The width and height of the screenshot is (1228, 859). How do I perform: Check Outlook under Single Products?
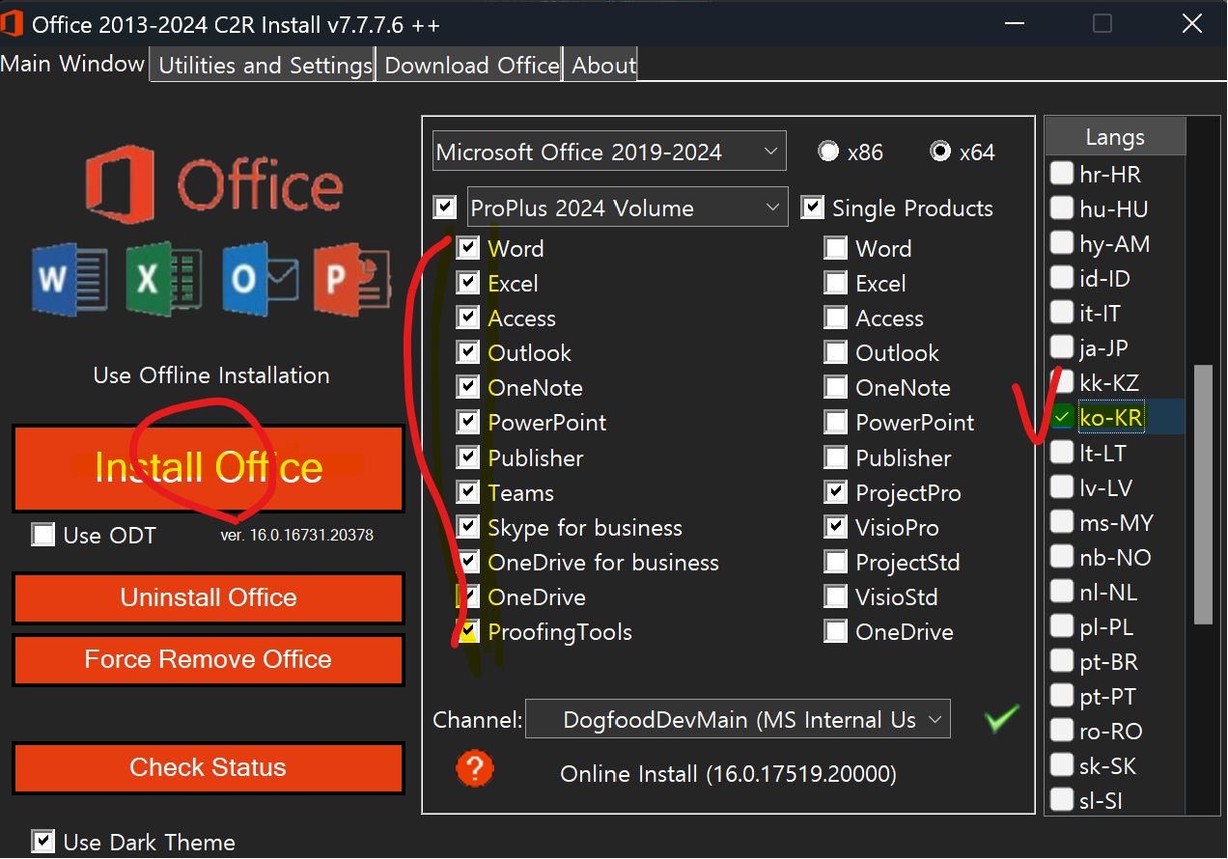tap(836, 352)
